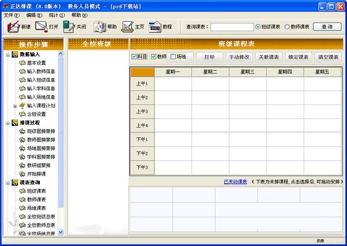Collapse the 排课过程 tree section

tap(8, 122)
